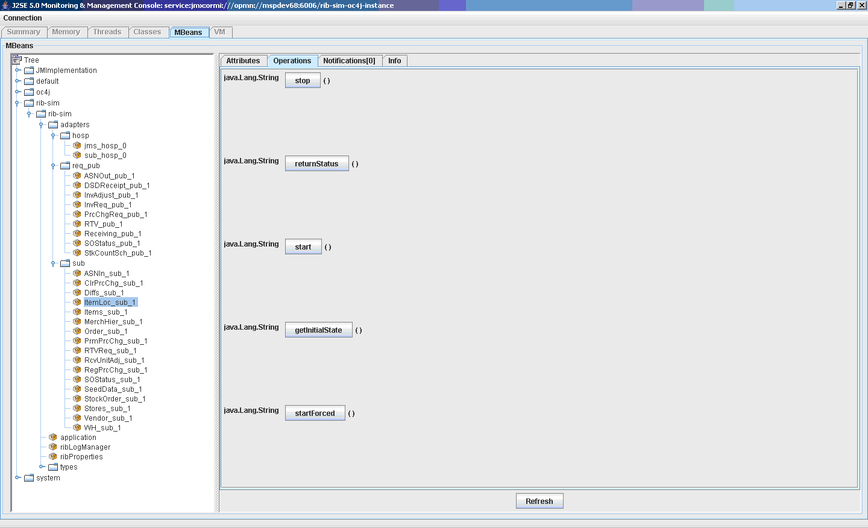Click the StkCountSch_pub_1 MBean icon

click(77, 253)
